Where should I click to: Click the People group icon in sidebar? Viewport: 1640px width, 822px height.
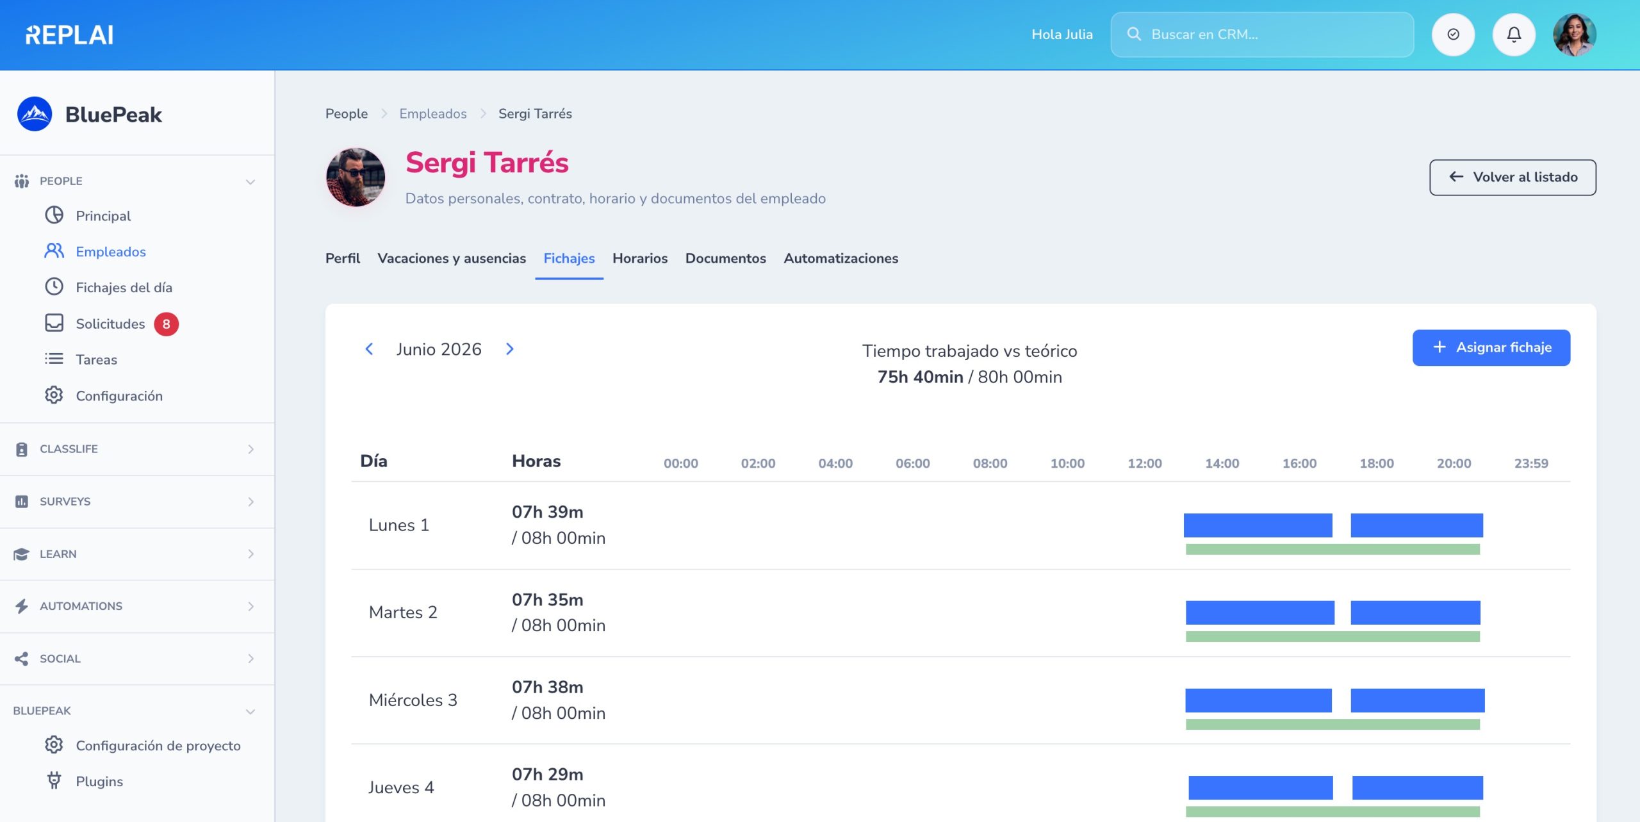coord(22,181)
